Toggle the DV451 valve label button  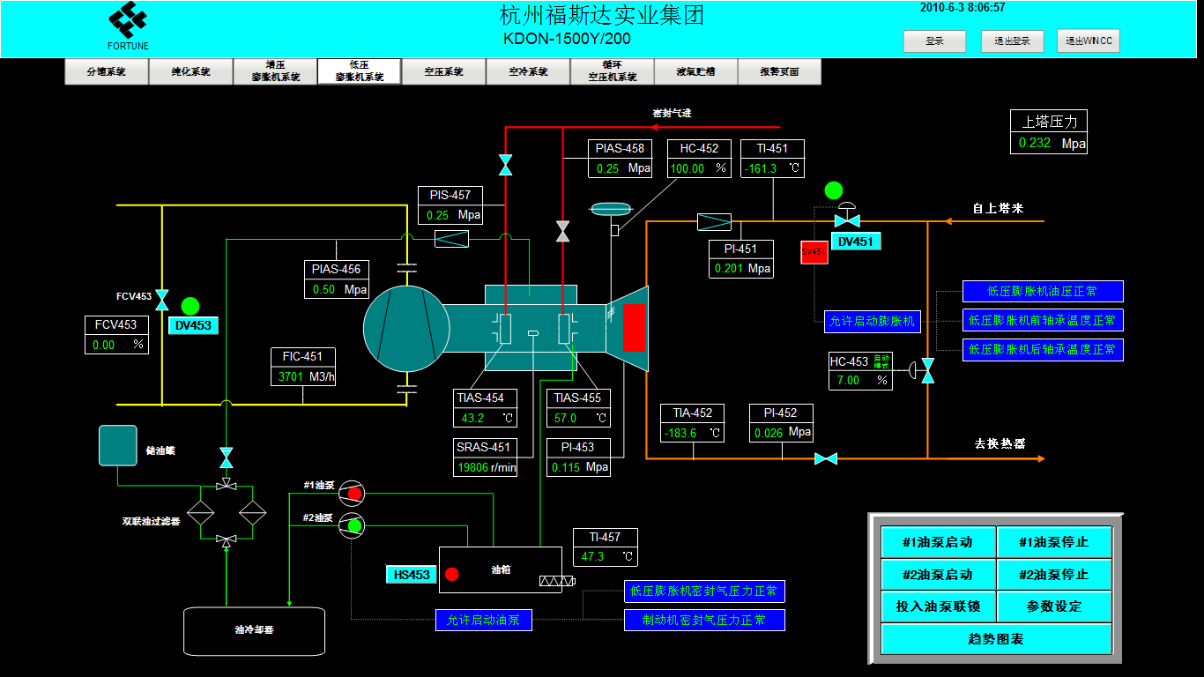coord(856,242)
